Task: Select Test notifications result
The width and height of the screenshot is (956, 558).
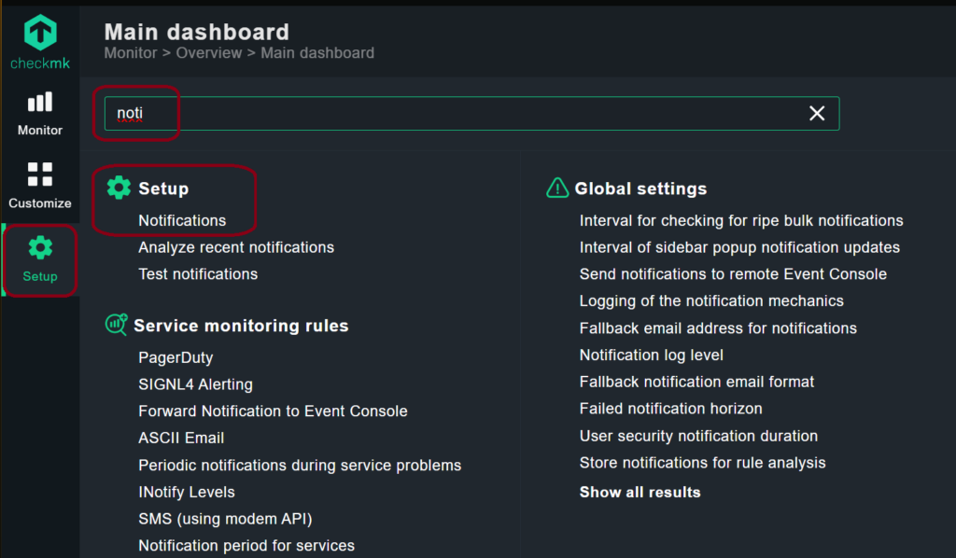Action: point(198,274)
